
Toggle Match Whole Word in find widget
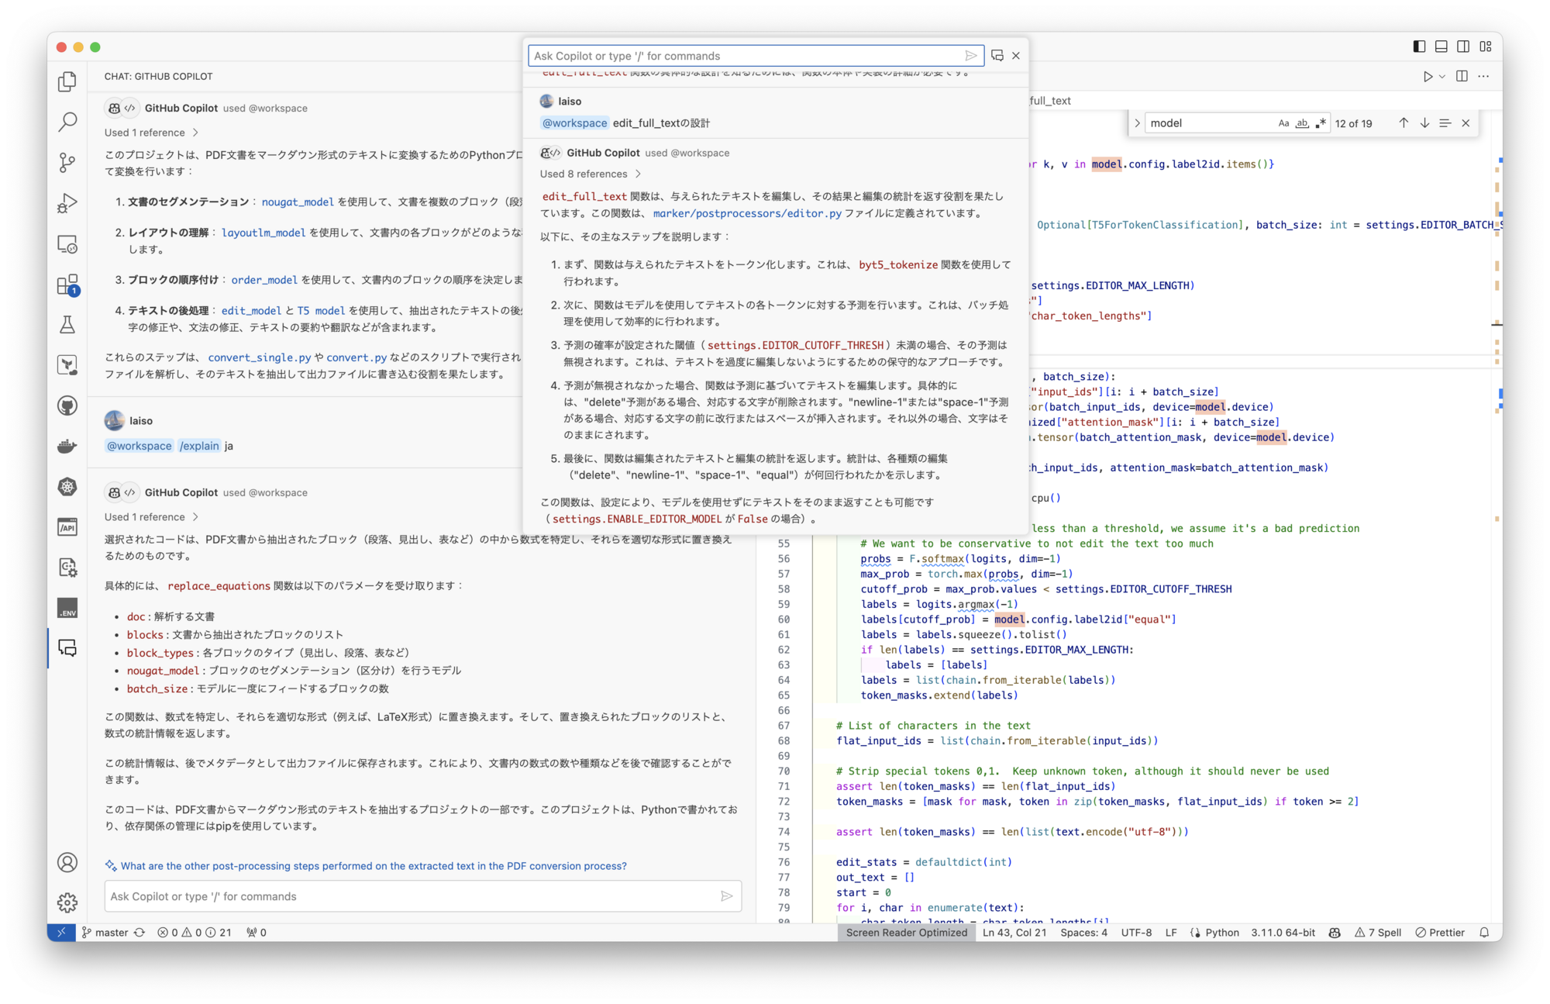coord(1302,123)
